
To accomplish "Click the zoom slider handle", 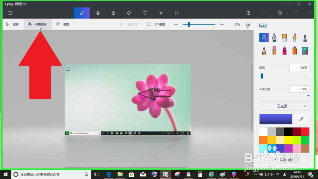I will click(189, 25).
